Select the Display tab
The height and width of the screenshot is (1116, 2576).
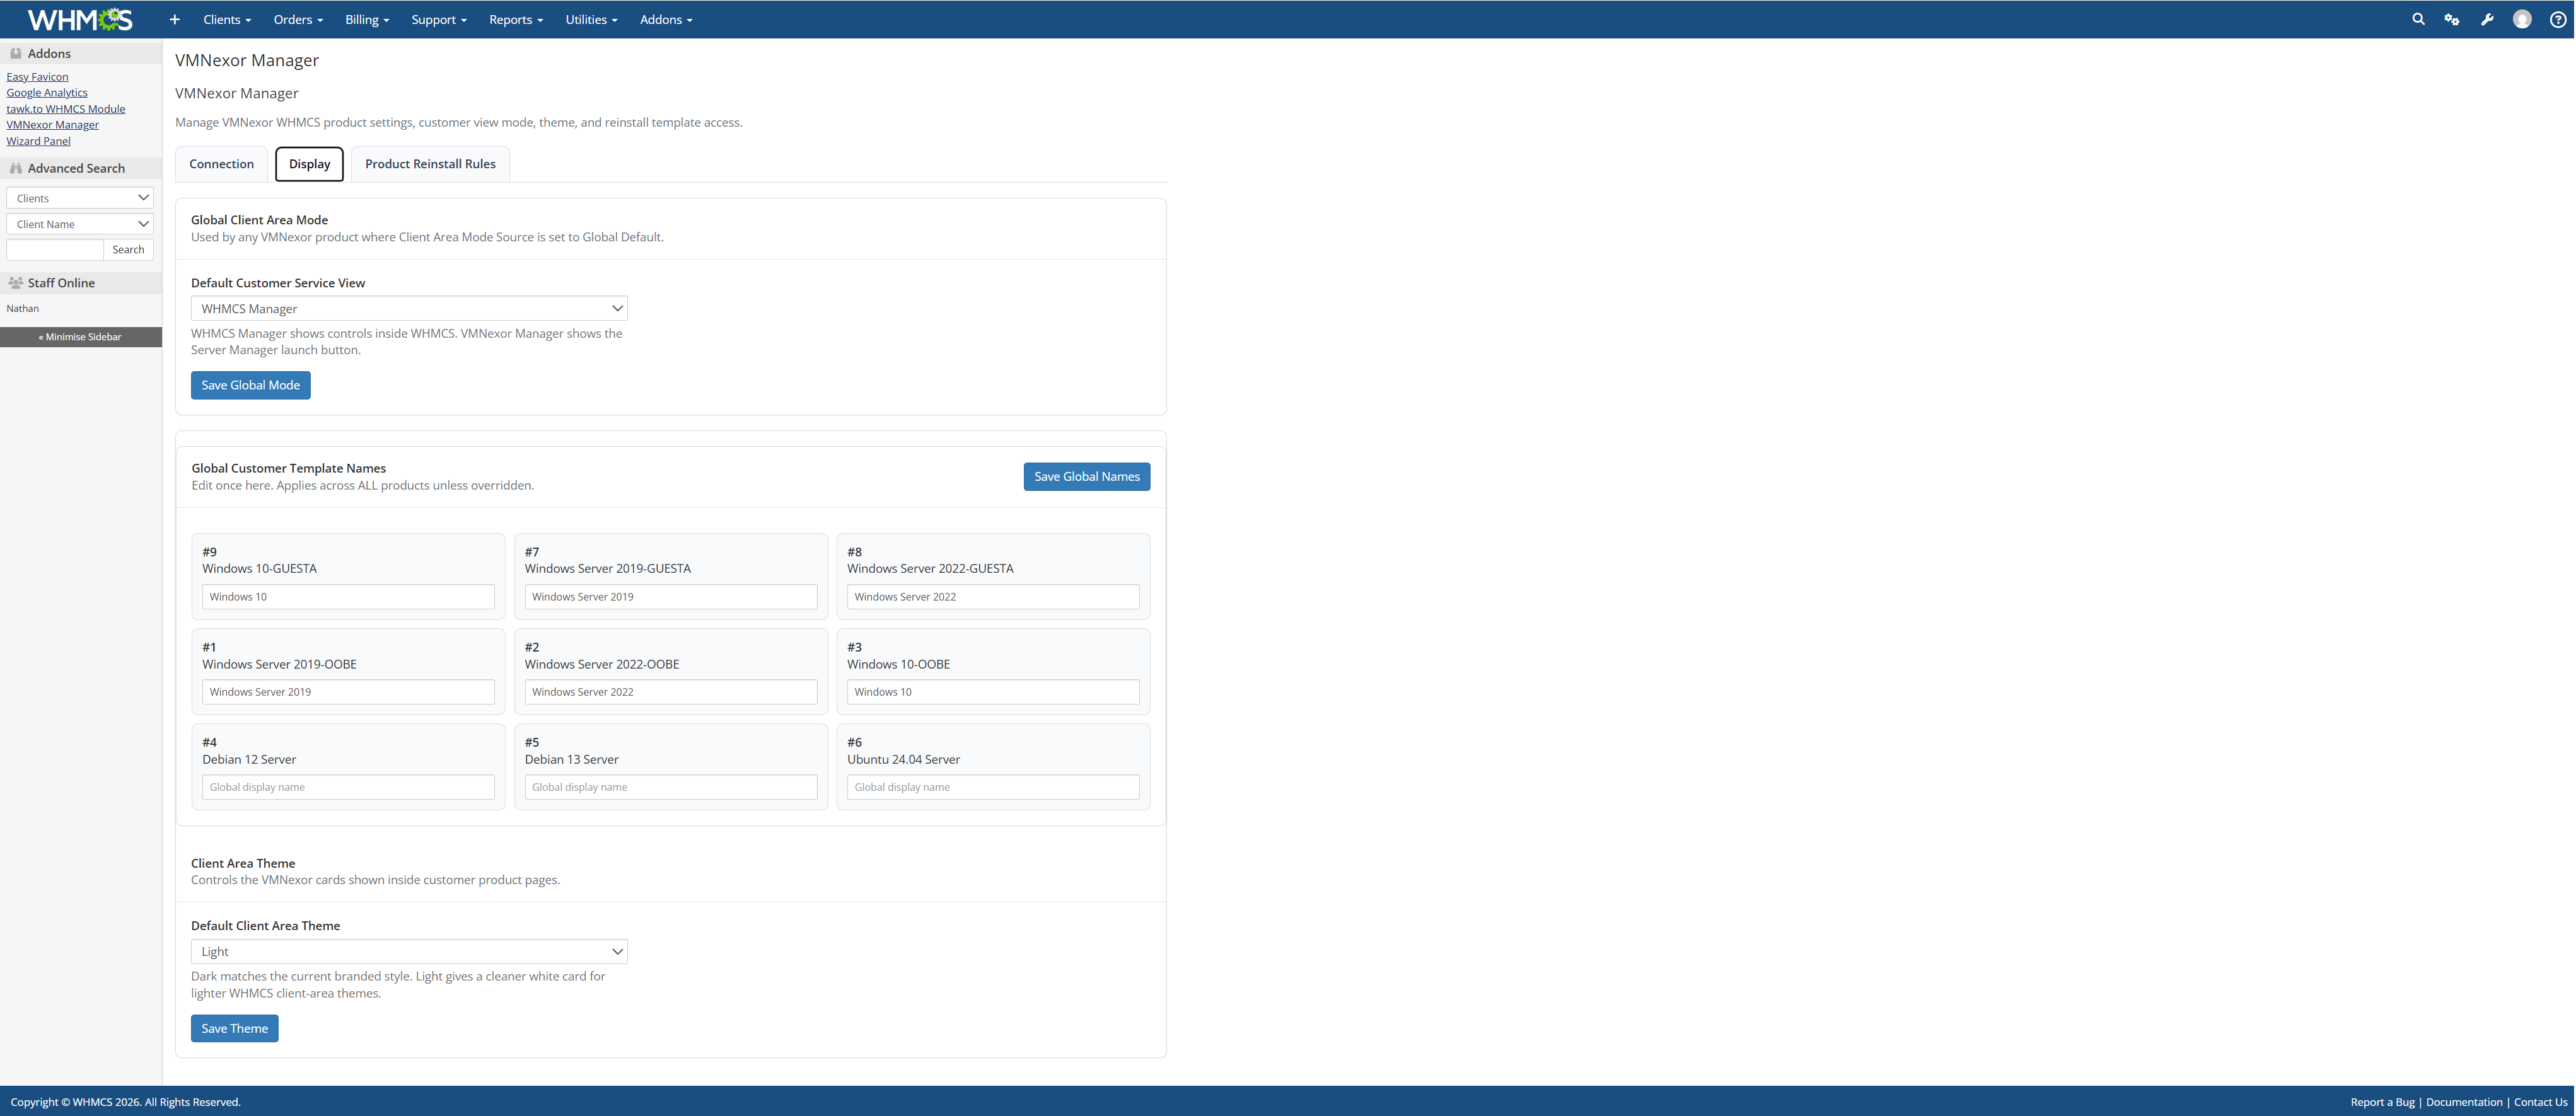pos(310,164)
